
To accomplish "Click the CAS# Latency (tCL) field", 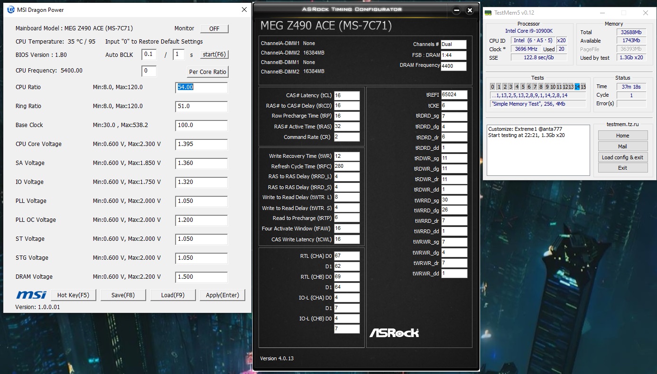I will pyautogui.click(x=347, y=96).
